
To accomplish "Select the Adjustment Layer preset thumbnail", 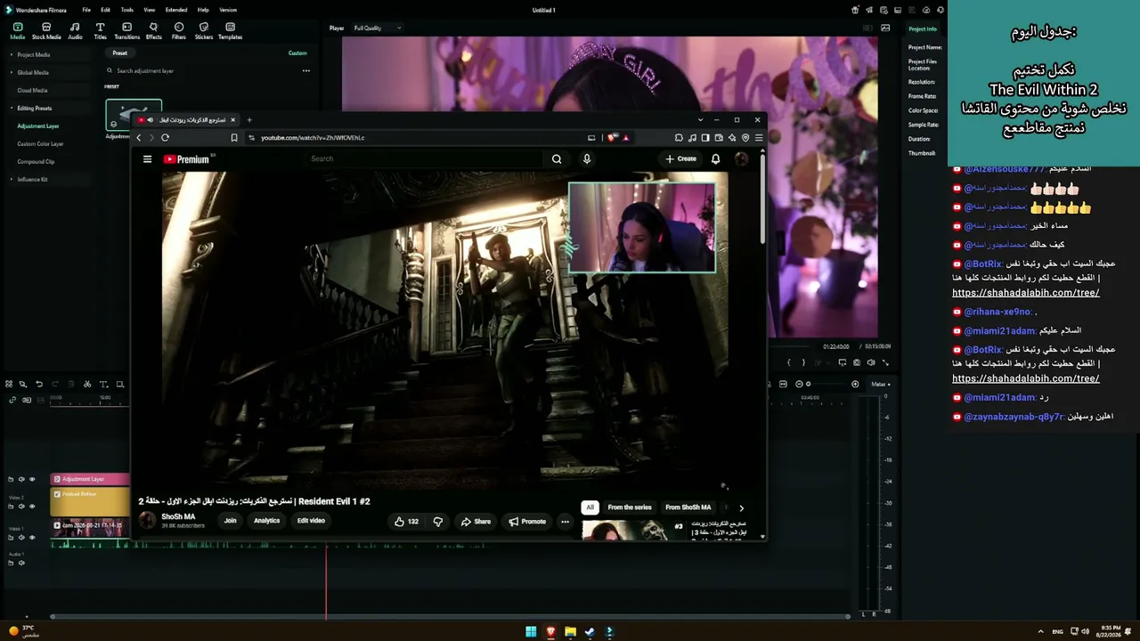I will (x=134, y=115).
